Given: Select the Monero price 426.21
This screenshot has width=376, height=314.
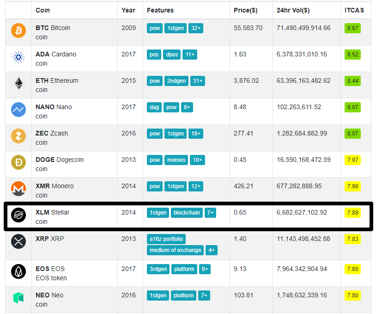Looking at the screenshot, I should [x=243, y=186].
